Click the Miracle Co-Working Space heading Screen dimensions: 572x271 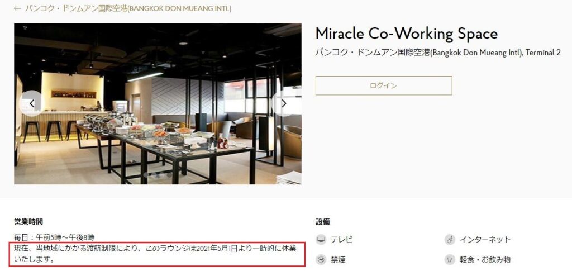[407, 34]
